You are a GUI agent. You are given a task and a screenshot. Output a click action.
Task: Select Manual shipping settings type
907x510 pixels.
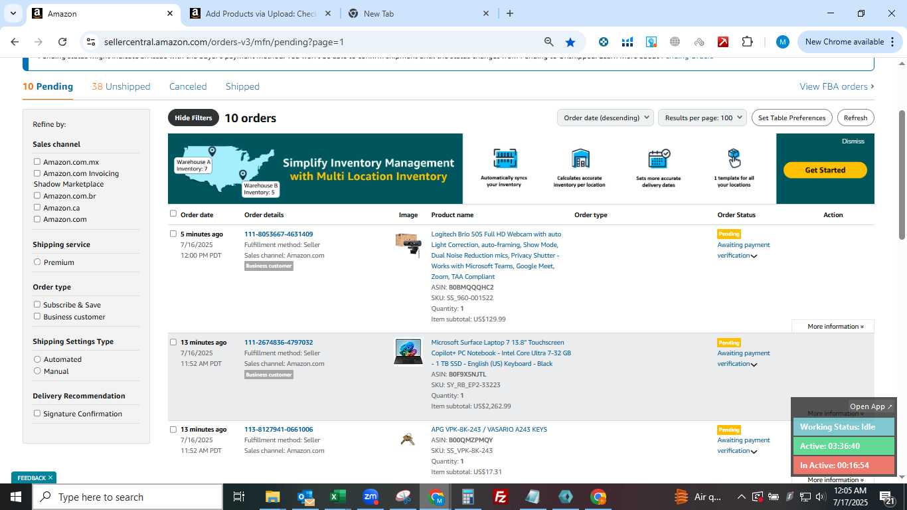(37, 371)
